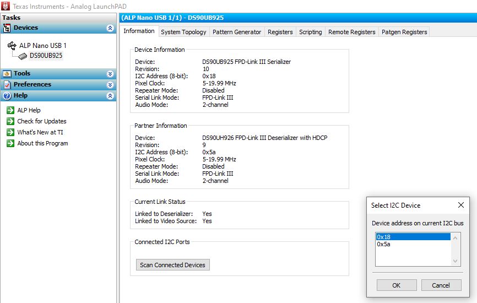The height and width of the screenshot is (303, 477).
Task: Select address 0x18 in the I2C list
Action: click(x=413, y=237)
